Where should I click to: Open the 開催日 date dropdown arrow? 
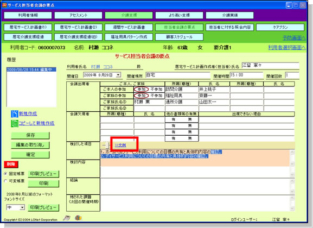tap(118, 75)
